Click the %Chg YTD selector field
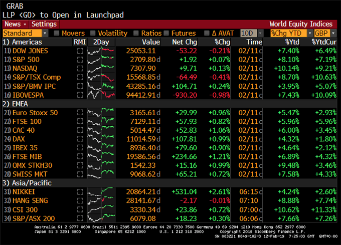This screenshot has width=341, height=245. click(288, 33)
